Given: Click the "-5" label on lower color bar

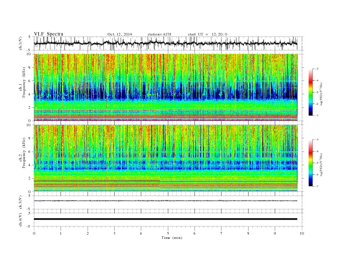Looking at the screenshot, I should 316,163.
